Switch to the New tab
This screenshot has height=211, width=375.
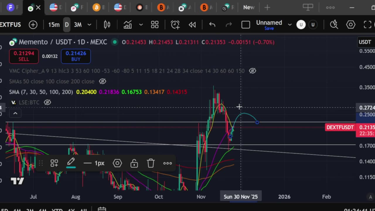249,8
